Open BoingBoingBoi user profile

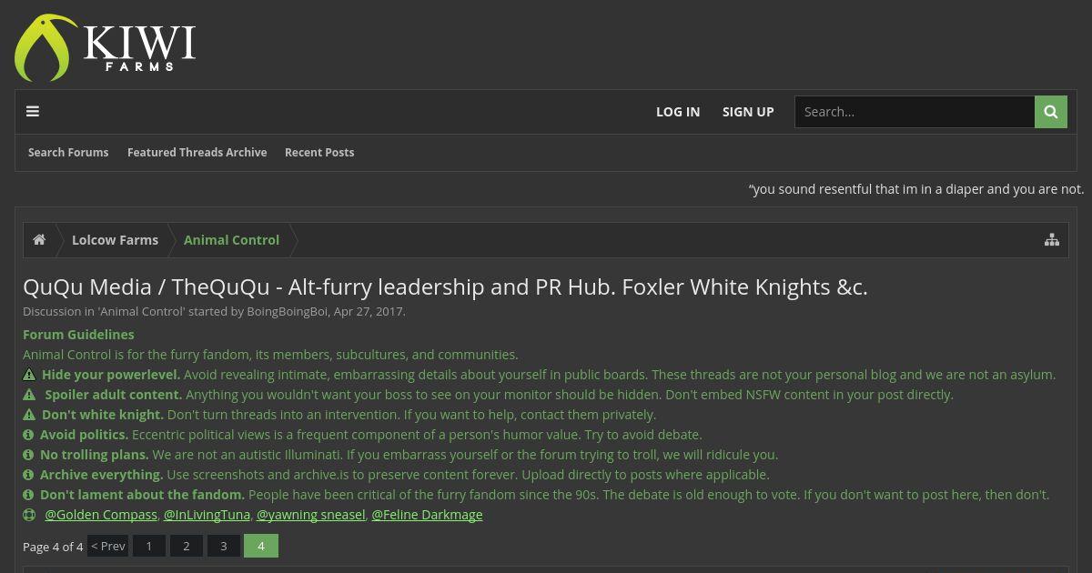[x=288, y=311]
